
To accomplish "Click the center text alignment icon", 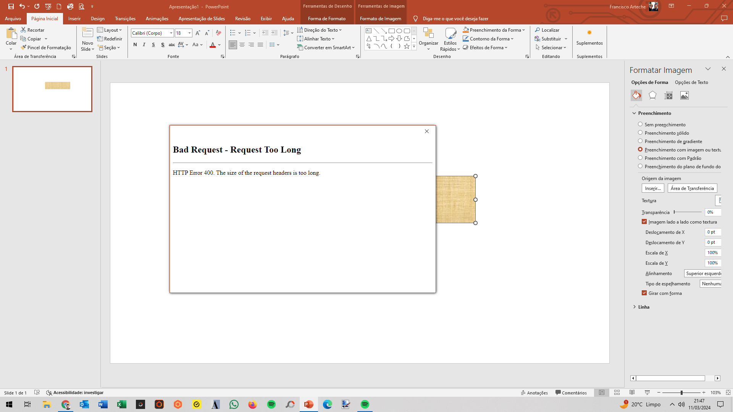I will click(242, 45).
